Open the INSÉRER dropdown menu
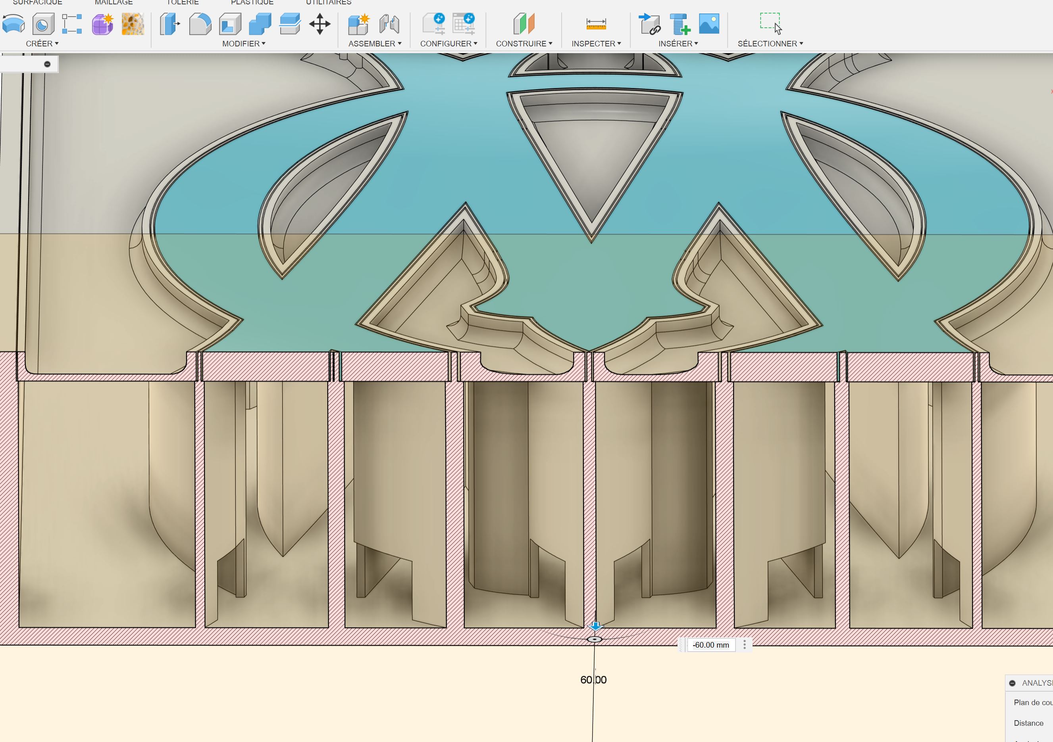This screenshot has height=742, width=1053. tap(678, 44)
